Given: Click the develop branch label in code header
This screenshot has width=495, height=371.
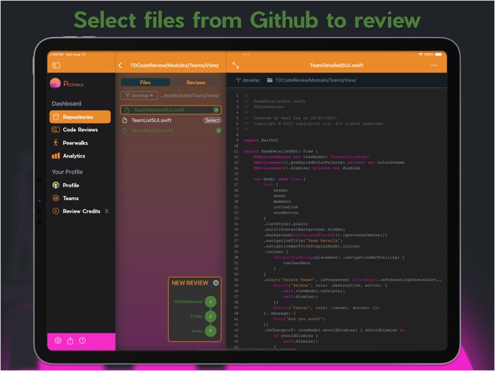Looking at the screenshot, I should (247, 80).
